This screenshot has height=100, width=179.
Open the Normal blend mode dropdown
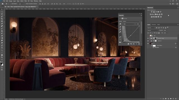pyautogui.click(x=153, y=30)
